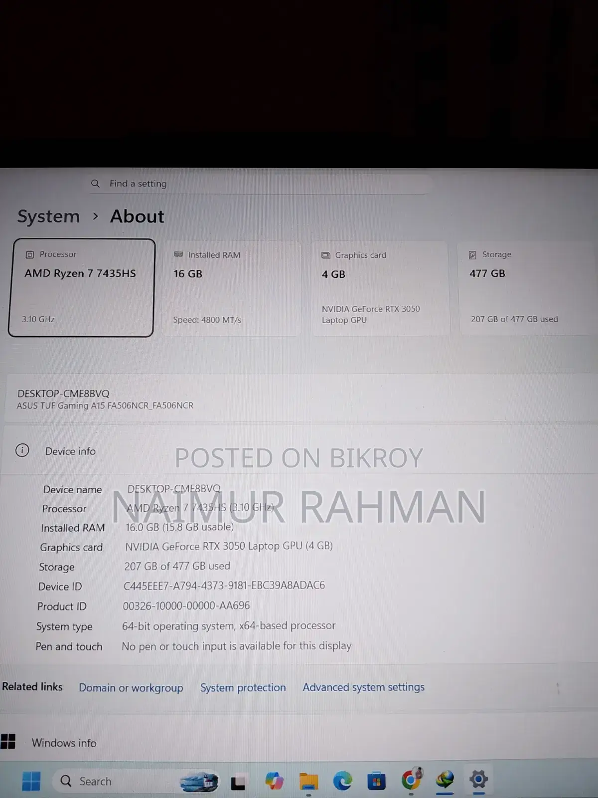Click the No pen or touch input text

coord(237,646)
